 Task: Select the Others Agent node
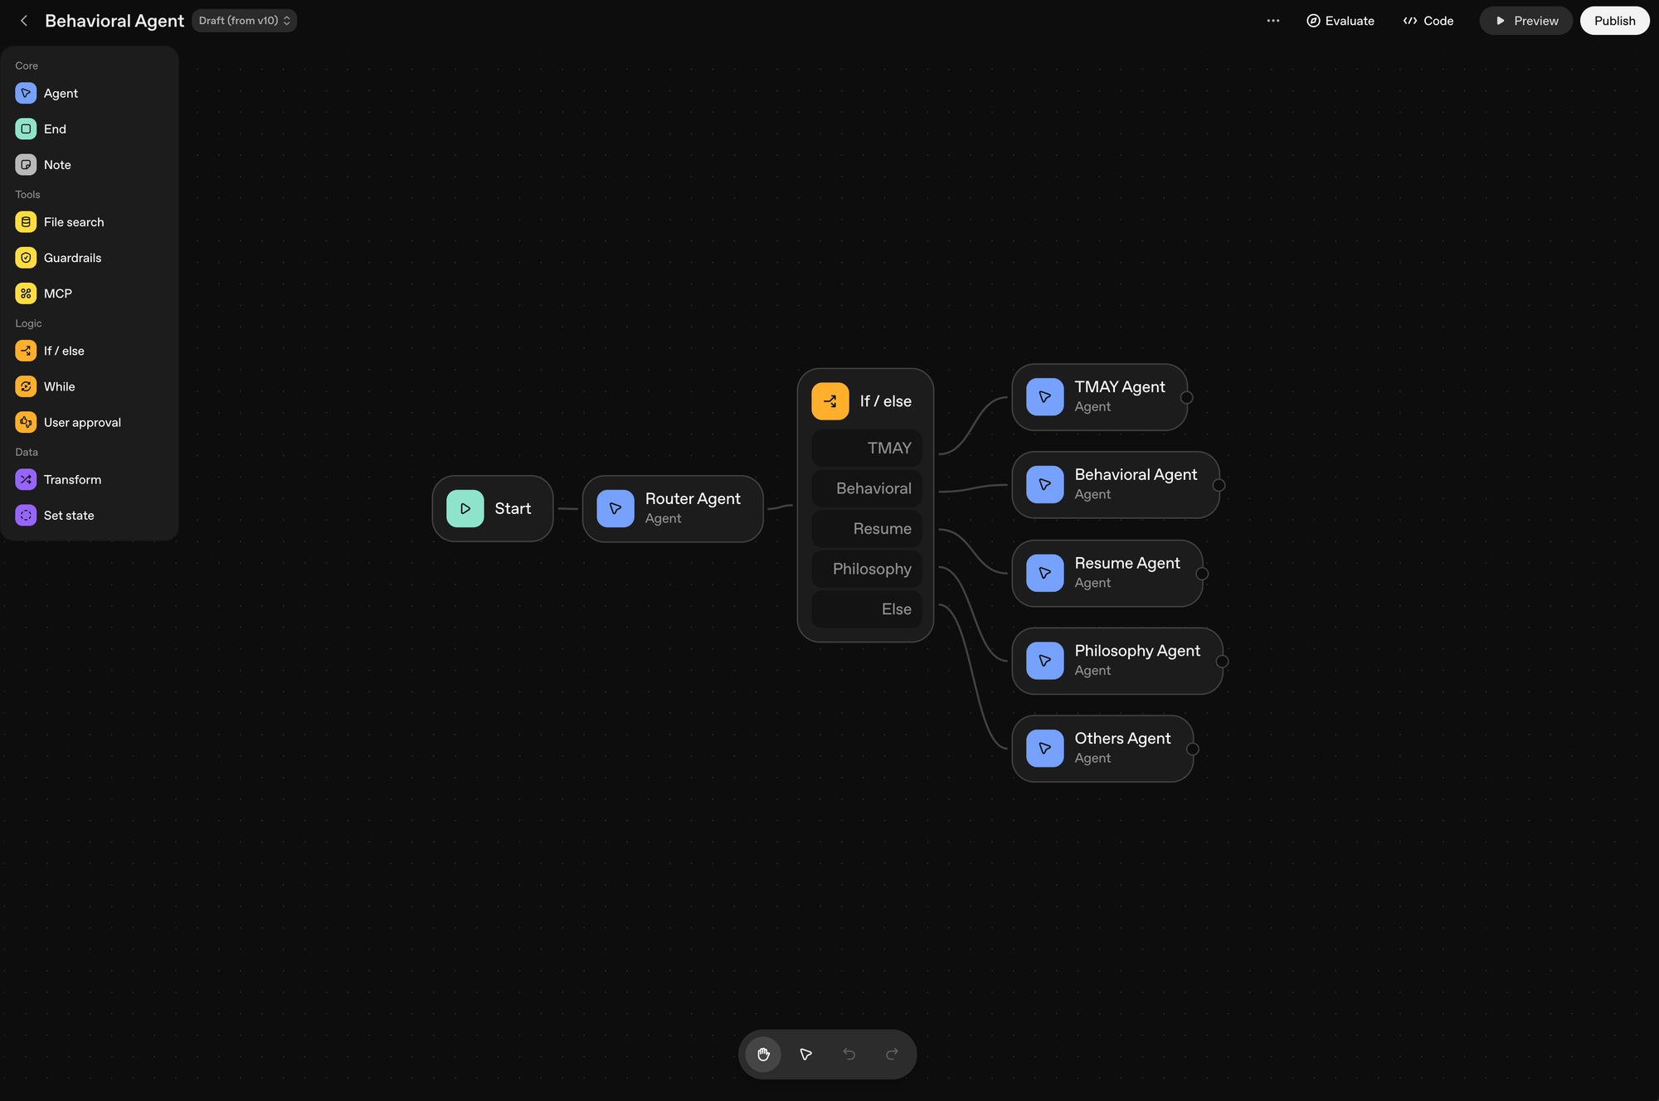click(1102, 748)
